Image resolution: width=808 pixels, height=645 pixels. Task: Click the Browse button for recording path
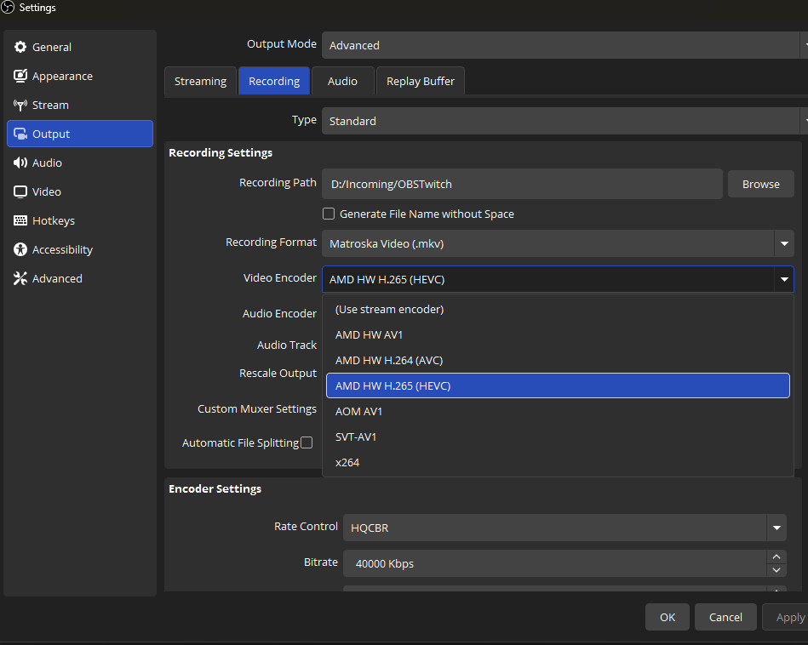coord(760,184)
